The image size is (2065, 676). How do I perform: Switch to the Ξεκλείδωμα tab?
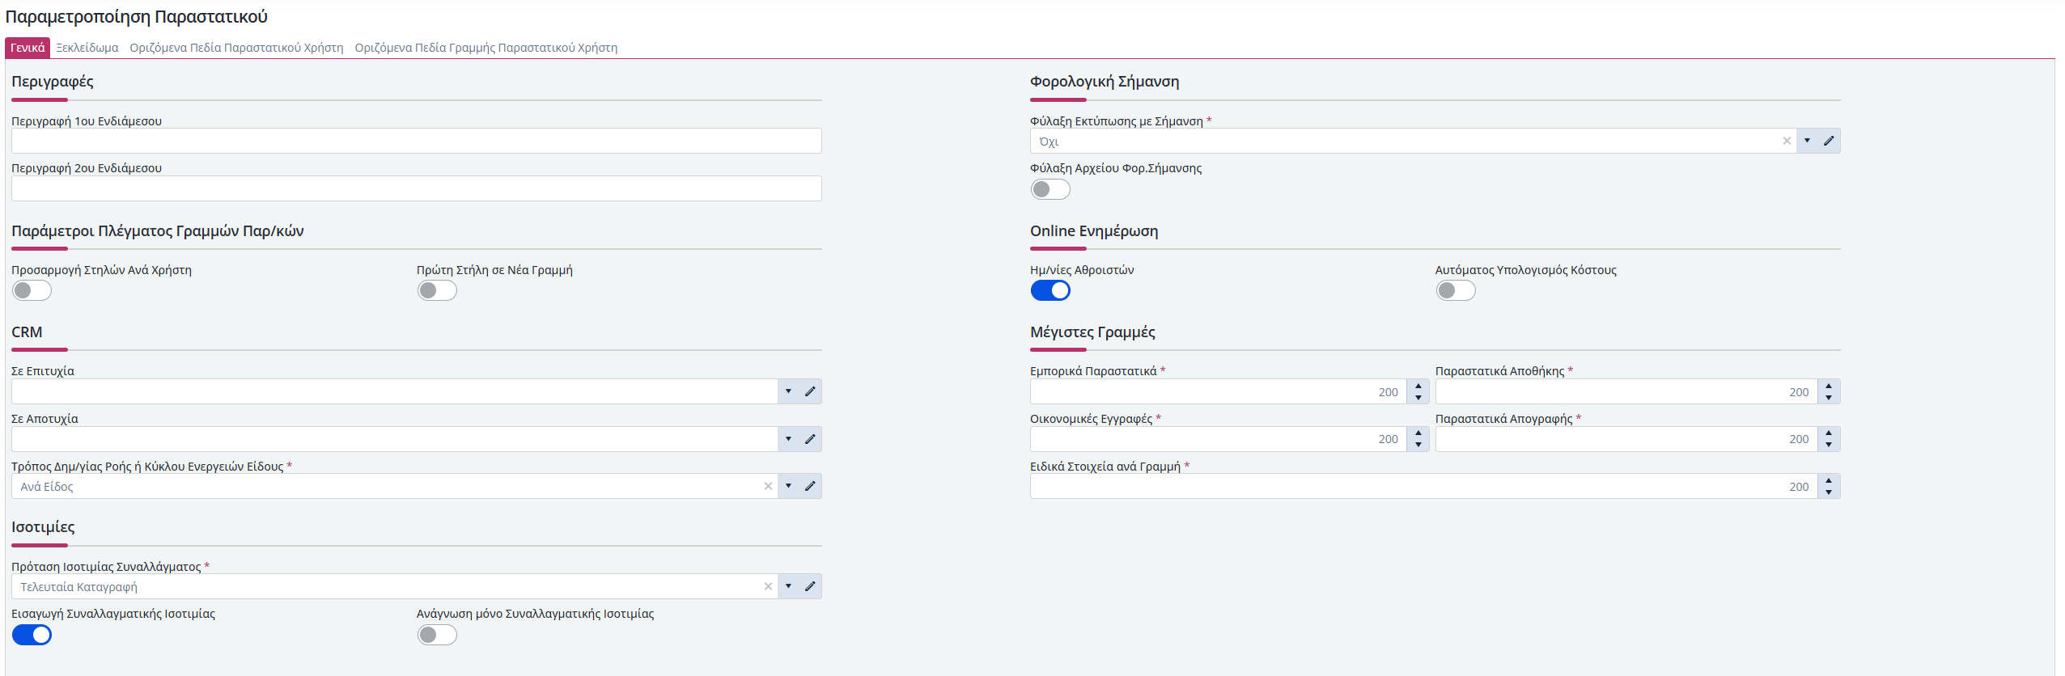pos(87,48)
